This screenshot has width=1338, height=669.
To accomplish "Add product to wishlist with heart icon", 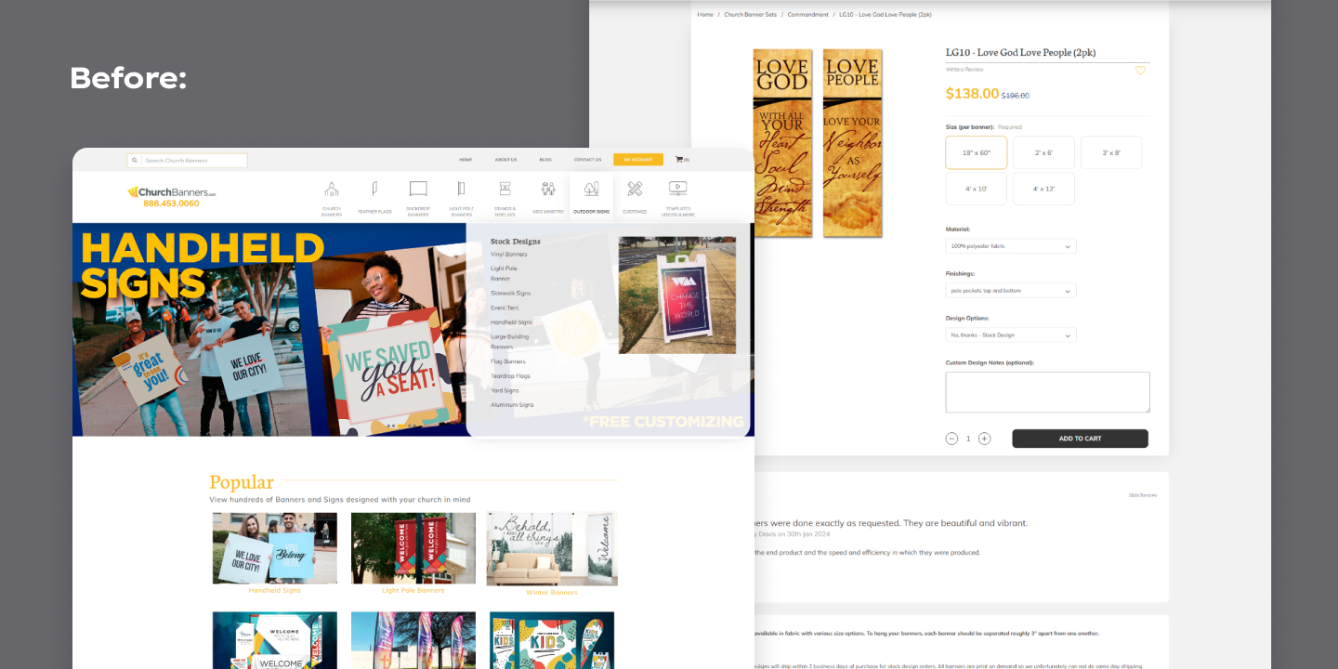I will click(1140, 71).
